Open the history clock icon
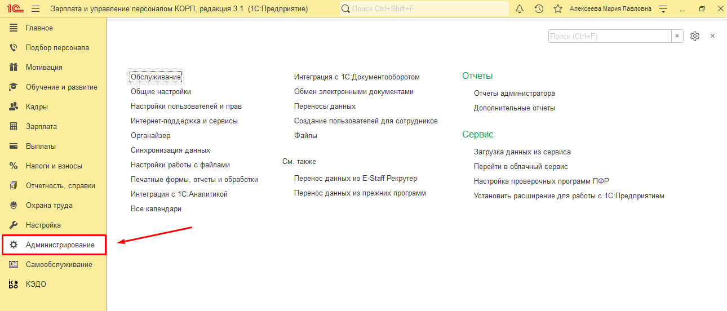727x311 pixels. pos(539,8)
